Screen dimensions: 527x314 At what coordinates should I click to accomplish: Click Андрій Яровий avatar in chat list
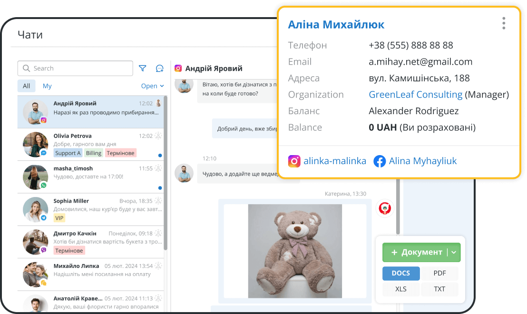35,112
